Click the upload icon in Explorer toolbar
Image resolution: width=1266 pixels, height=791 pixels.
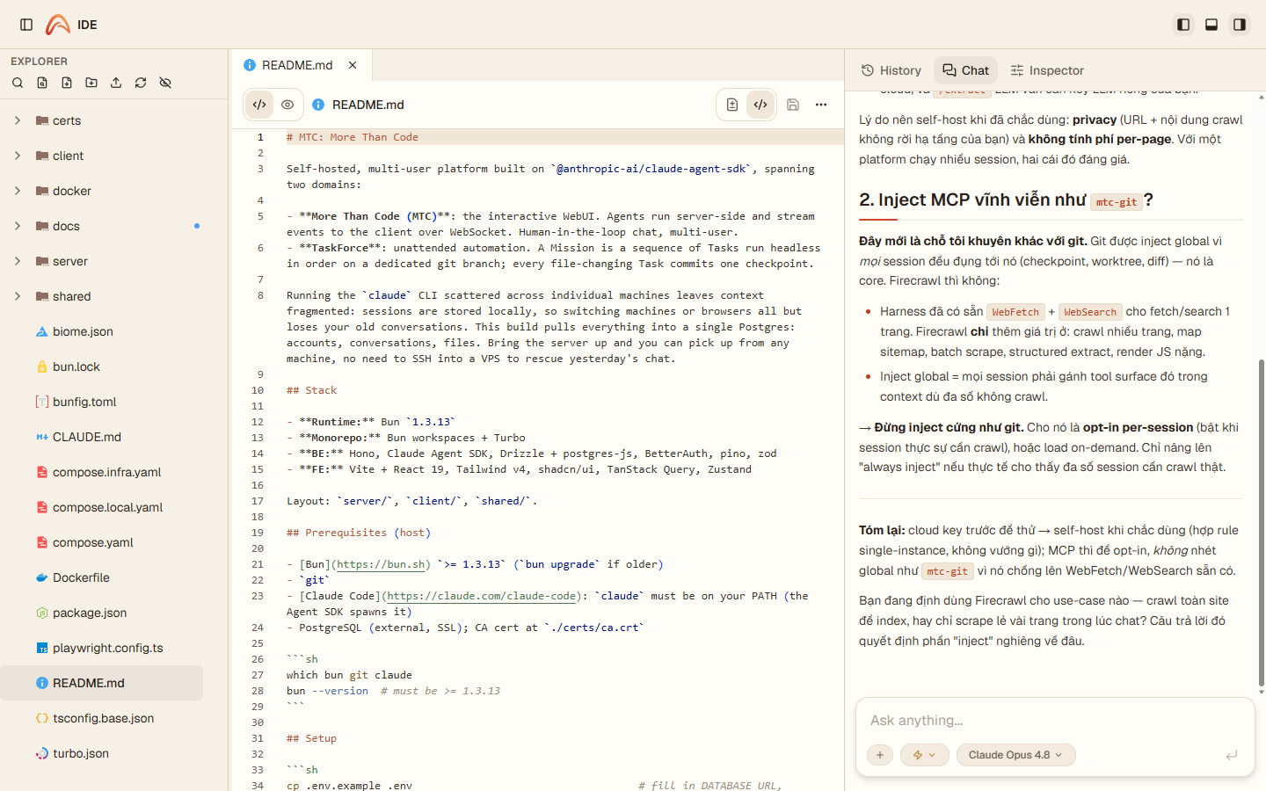tap(116, 83)
